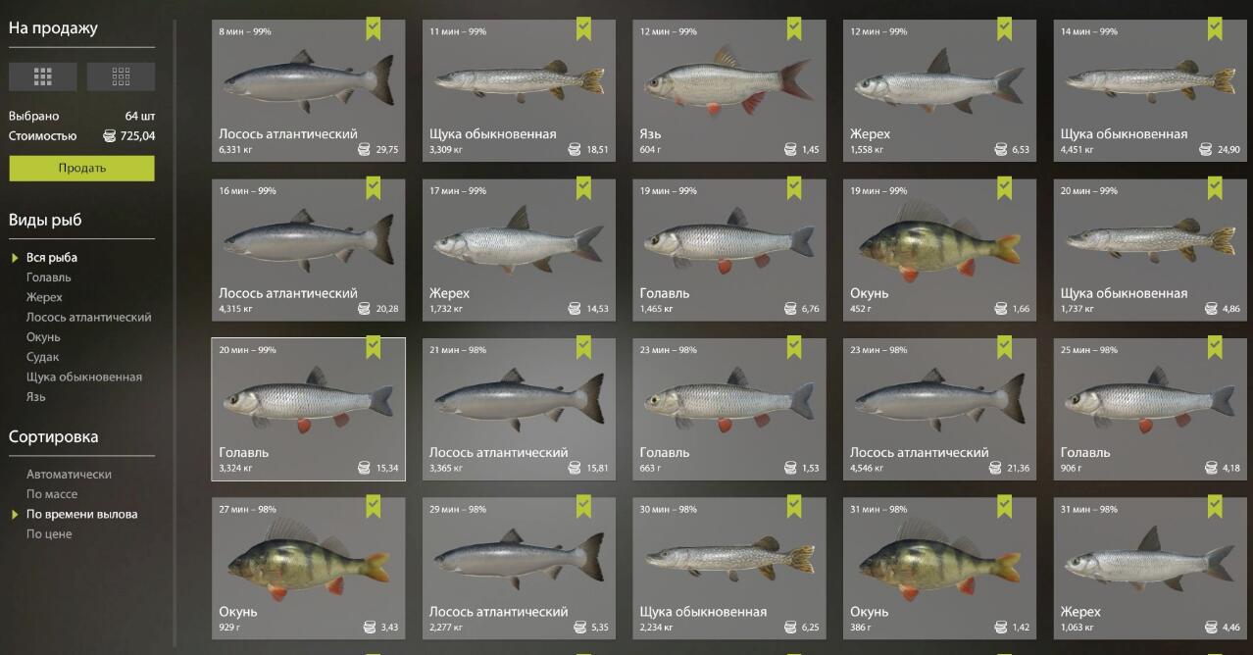Select the 3,324 kg Голавль fish card
Image resolution: width=1253 pixels, height=655 pixels.
[x=309, y=409]
